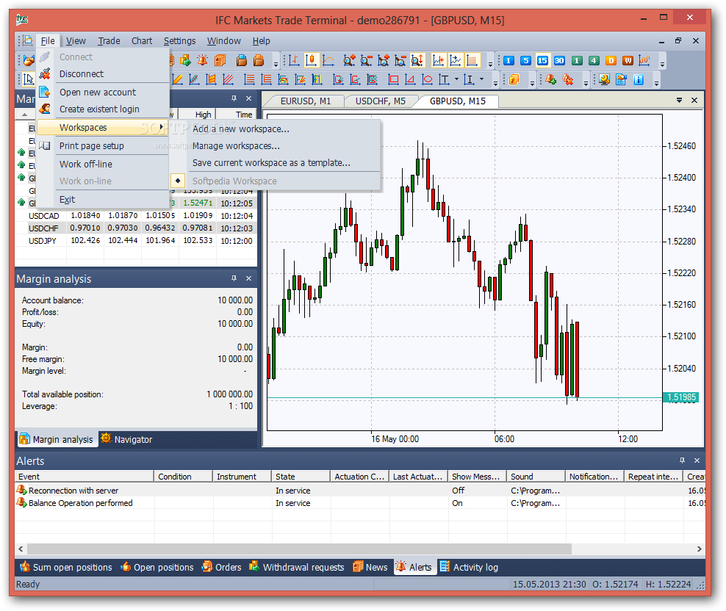Switch to USDCHF, M5 chart tab
726x611 pixels.
[380, 101]
